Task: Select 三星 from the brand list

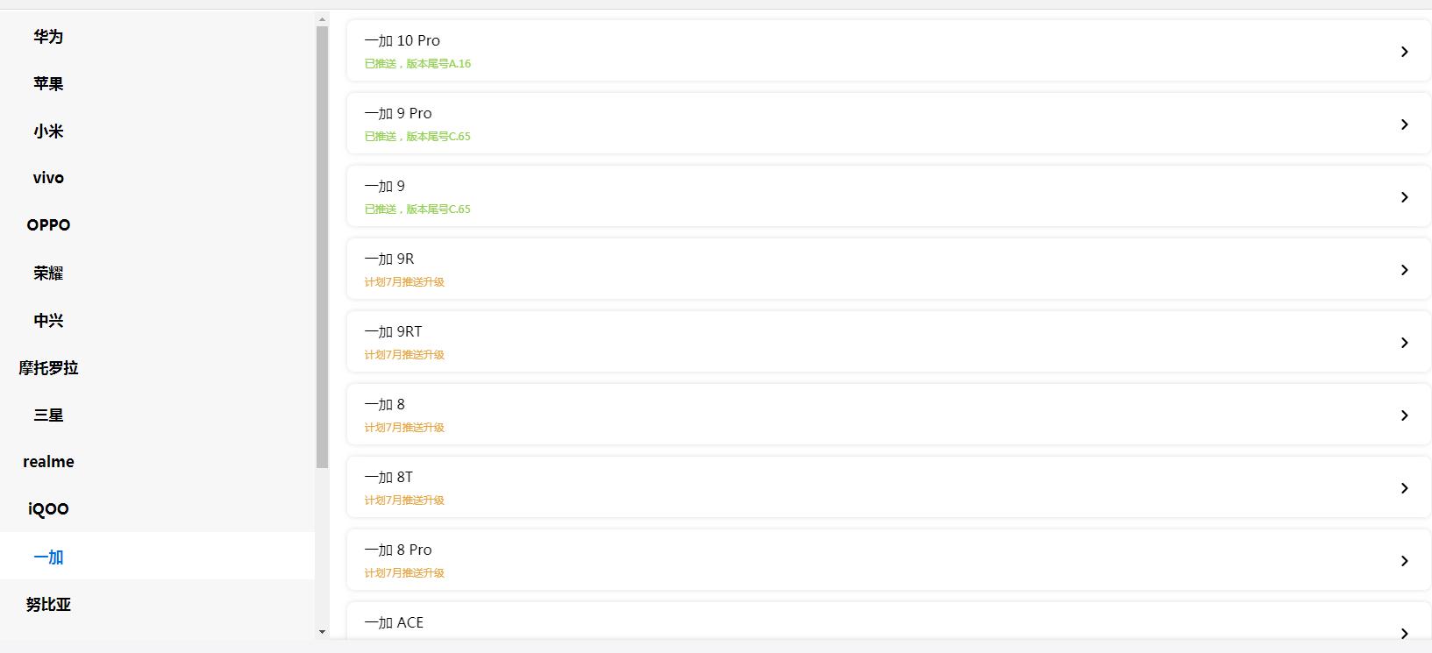Action: tap(48, 415)
